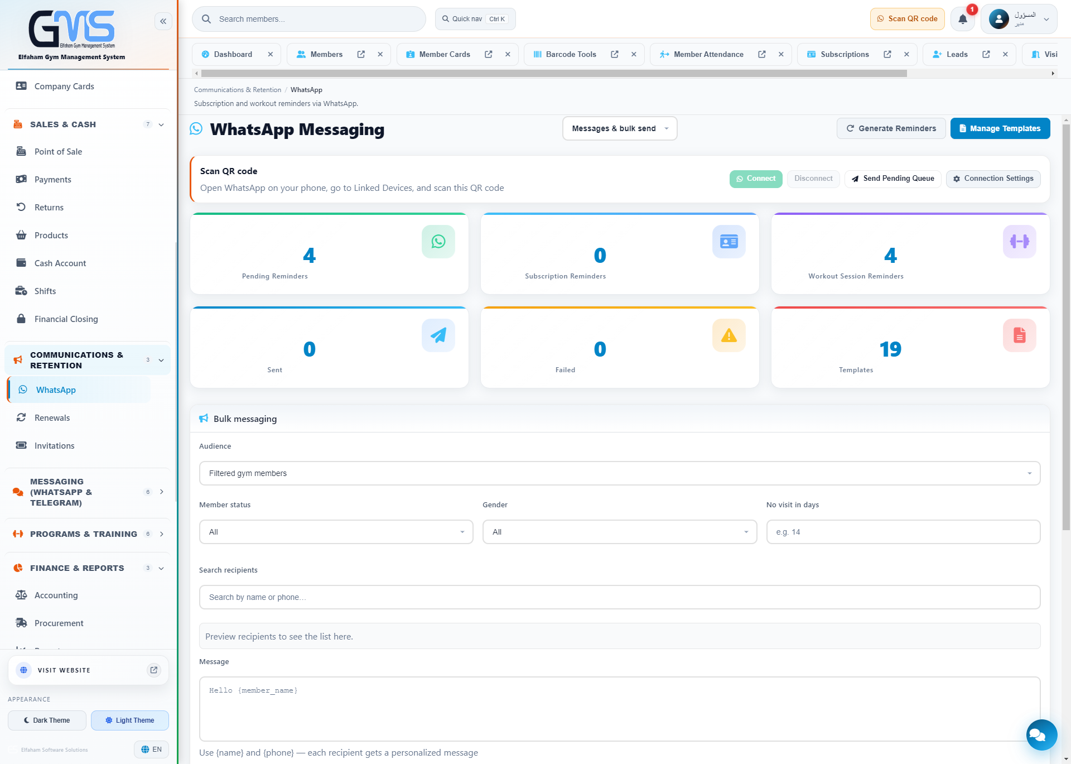The width and height of the screenshot is (1071, 764).
Task: Click the Point of Sale register icon
Action: point(21,151)
